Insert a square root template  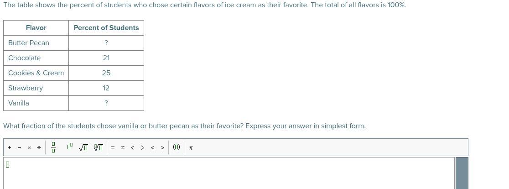point(83,148)
